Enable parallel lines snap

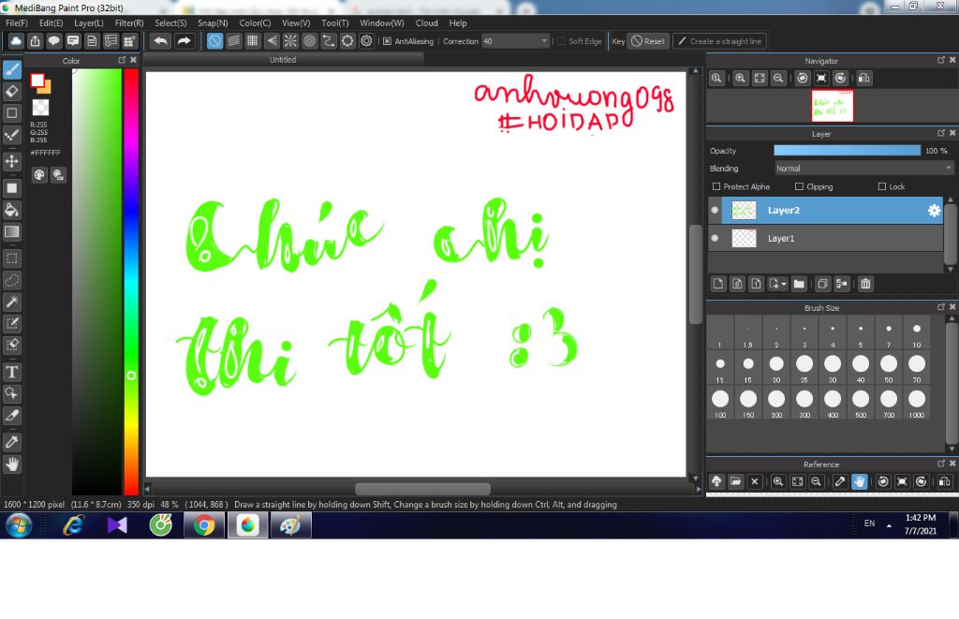(233, 41)
